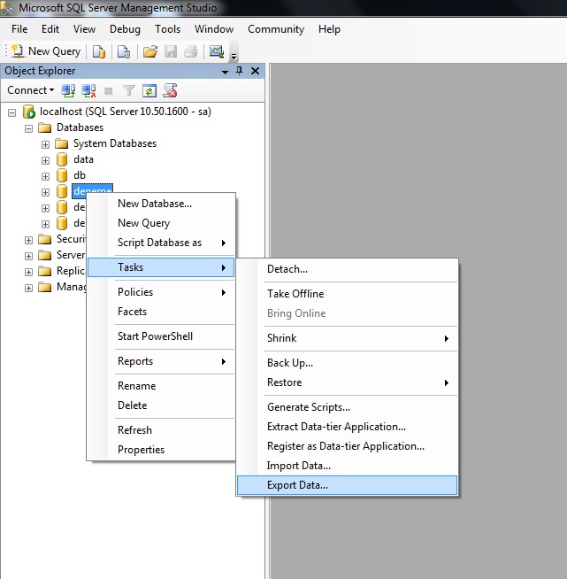The width and height of the screenshot is (567, 579).
Task: Click the Open File folder icon
Action: pyautogui.click(x=150, y=51)
